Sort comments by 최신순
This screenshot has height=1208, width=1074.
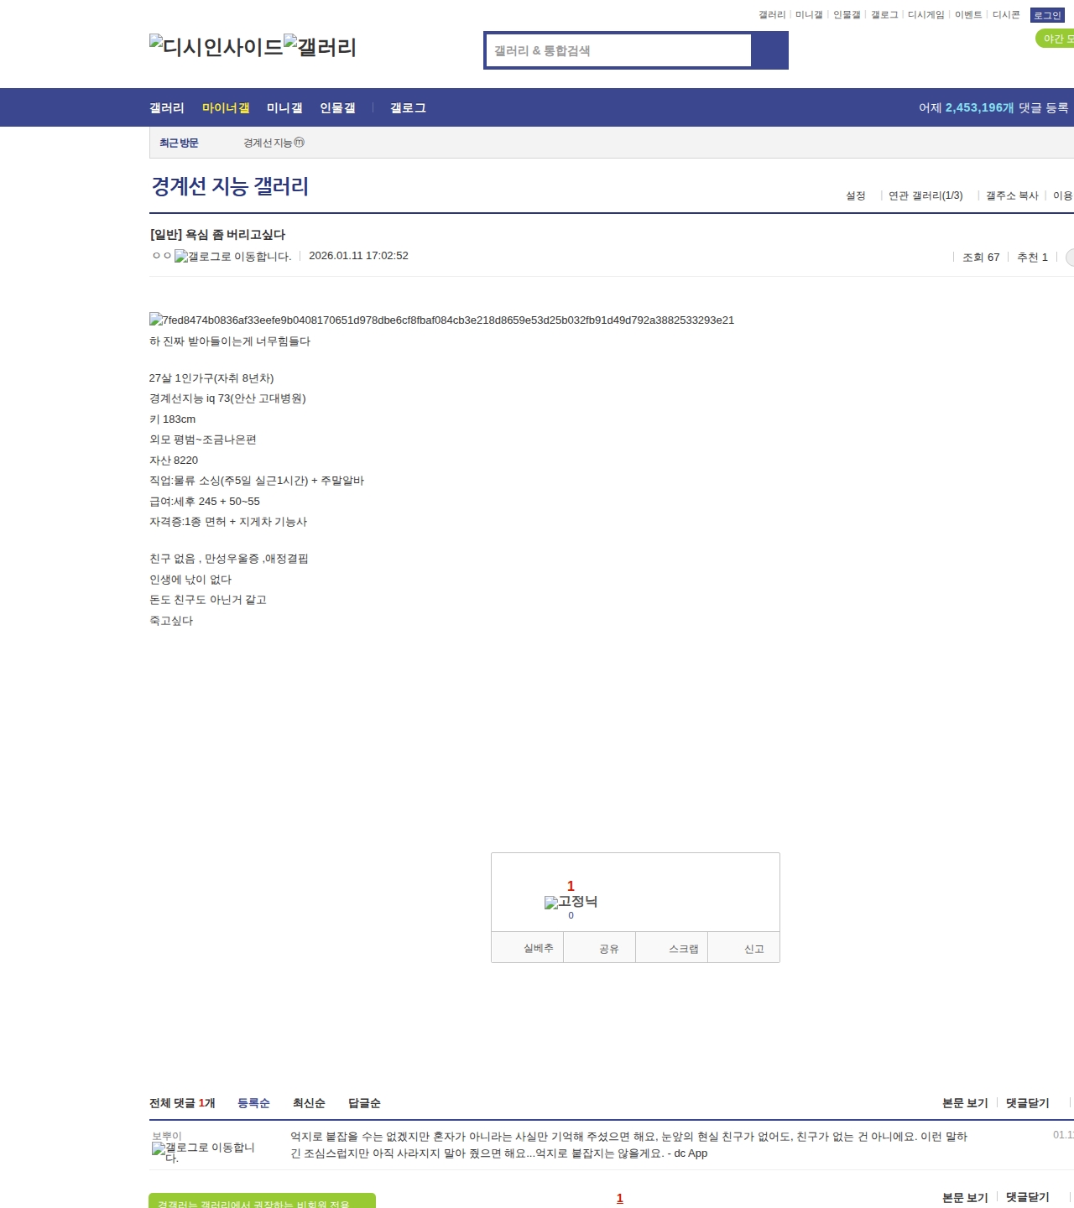pos(309,1103)
